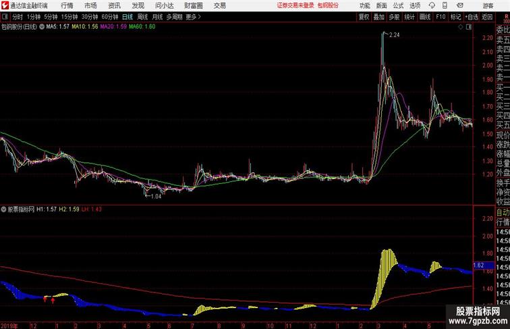Open the 选项 menu

(415, 5)
